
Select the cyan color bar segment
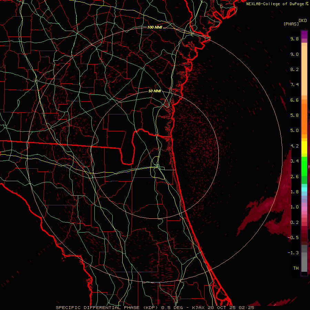pos(304,189)
